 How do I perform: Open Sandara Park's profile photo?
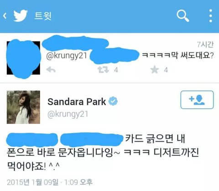tap(23, 107)
